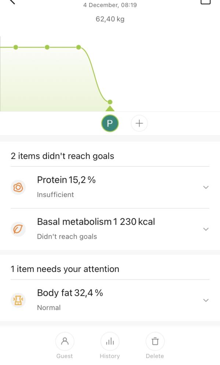This screenshot has width=220, height=365.
Task: Open the Basal metabolism 1 230 kcal row
Action: pyautogui.click(x=110, y=229)
